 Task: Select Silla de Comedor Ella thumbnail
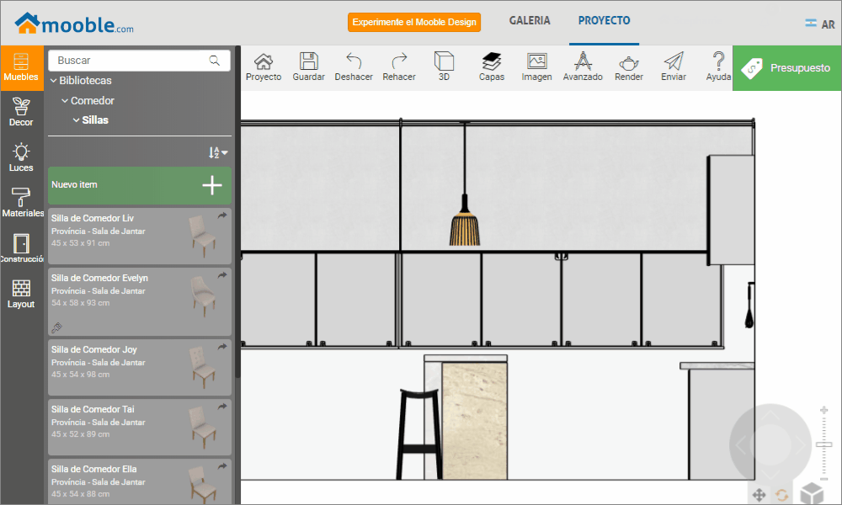[x=202, y=484]
